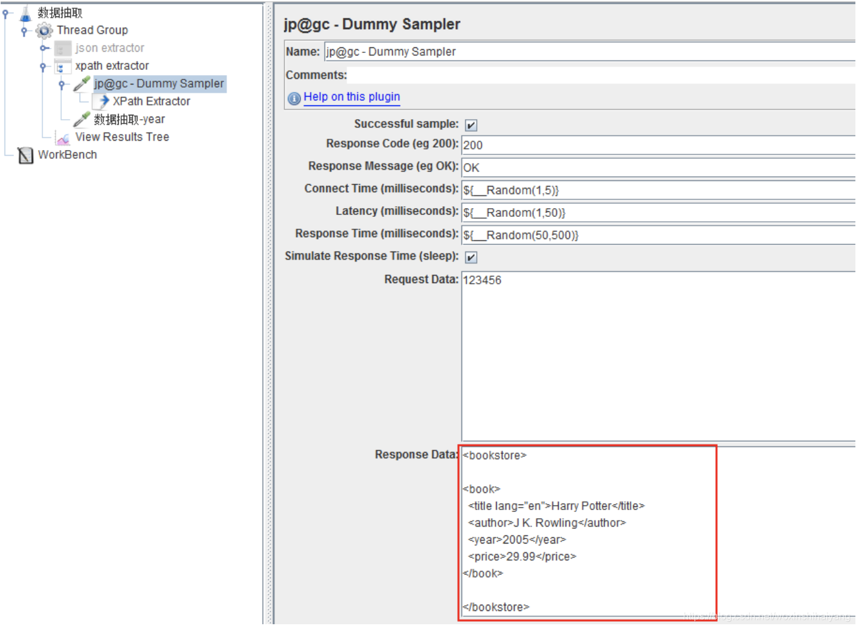Click the 123456 request data text

pos(482,280)
